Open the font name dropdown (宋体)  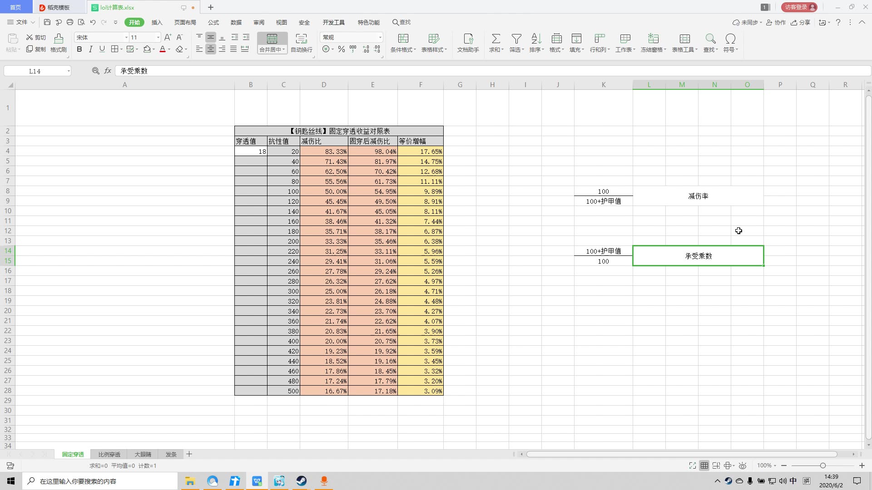coord(126,37)
